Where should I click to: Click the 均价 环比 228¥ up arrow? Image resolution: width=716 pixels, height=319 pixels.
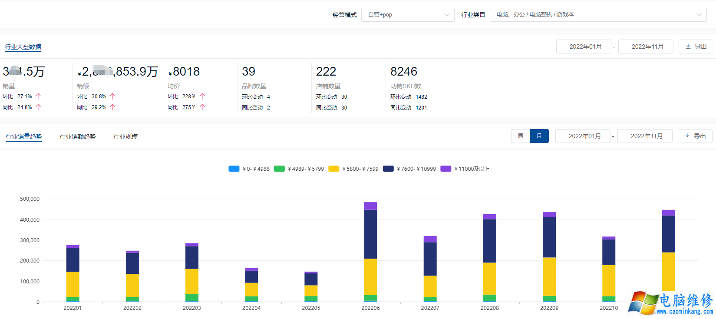202,96
